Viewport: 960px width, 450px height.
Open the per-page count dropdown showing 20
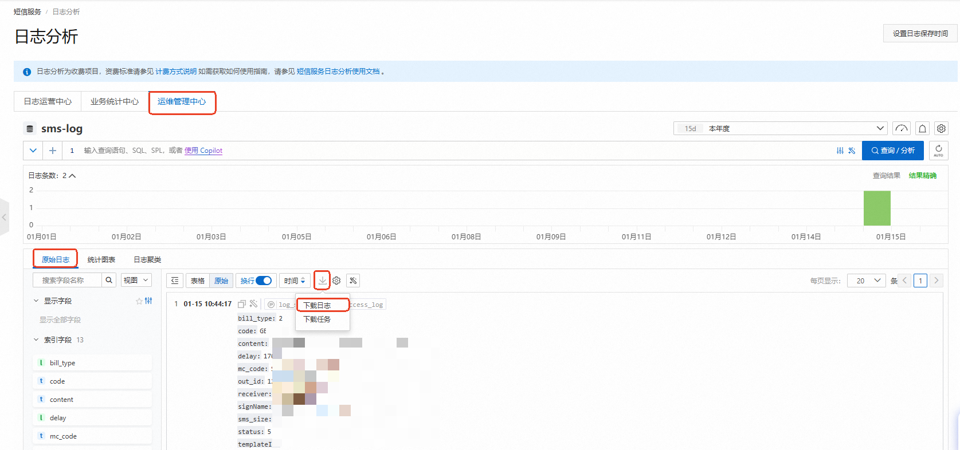pyautogui.click(x=867, y=281)
